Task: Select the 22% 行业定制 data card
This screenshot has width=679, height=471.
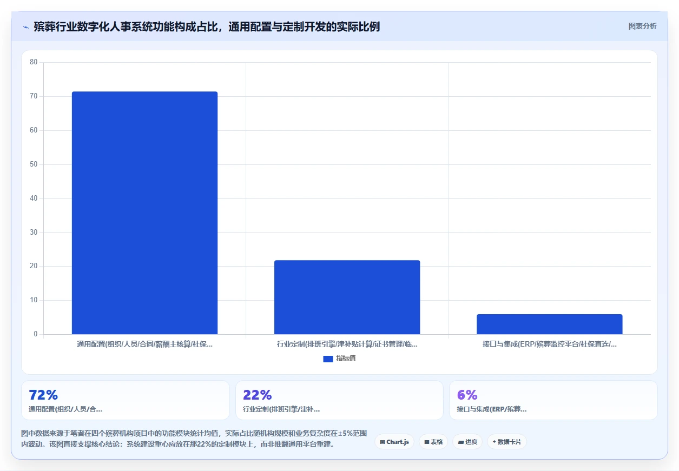Action: (x=339, y=400)
